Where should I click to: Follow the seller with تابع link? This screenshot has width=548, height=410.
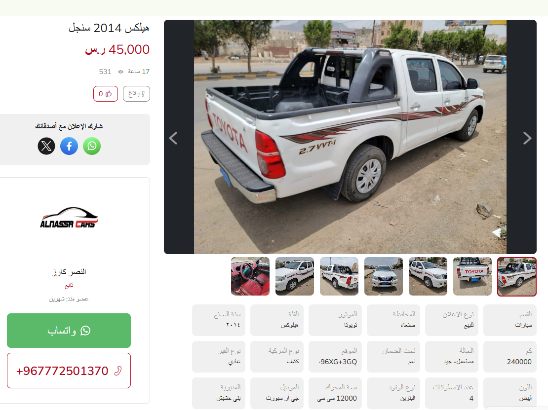69,285
